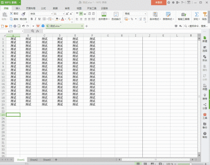Add a new document tab with plus button

tap(87, 26)
